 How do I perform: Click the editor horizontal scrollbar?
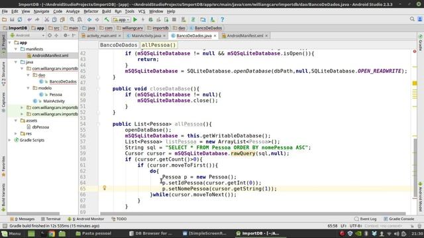(x=253, y=214)
